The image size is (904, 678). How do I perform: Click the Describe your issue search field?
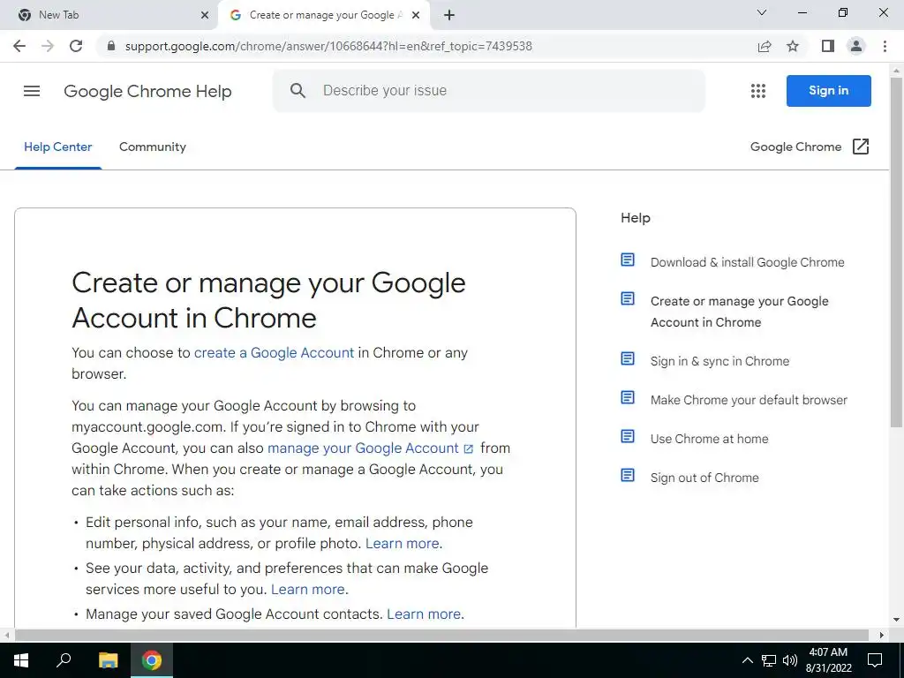[489, 91]
